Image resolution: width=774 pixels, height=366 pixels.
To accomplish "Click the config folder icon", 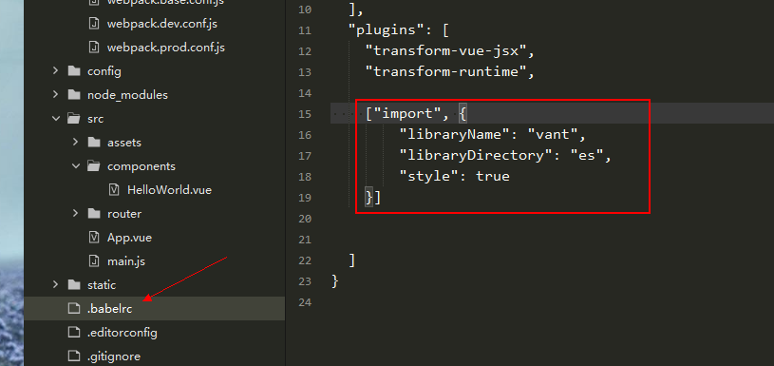I will 74,71.
